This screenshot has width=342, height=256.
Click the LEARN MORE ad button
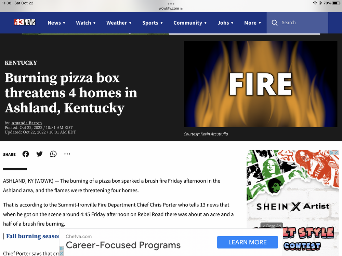(247, 242)
